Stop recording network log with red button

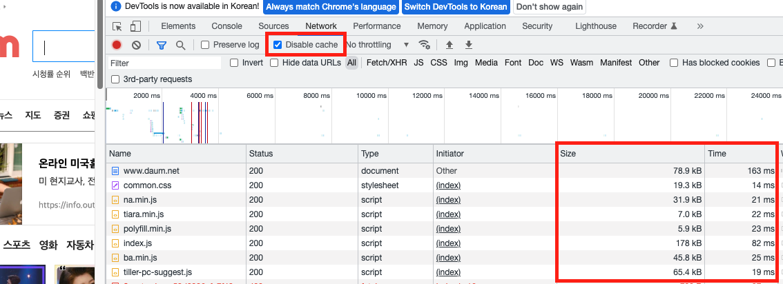[117, 45]
